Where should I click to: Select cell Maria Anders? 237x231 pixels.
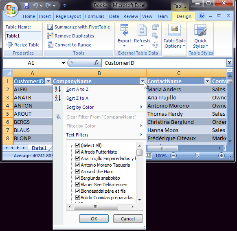(x=178, y=89)
